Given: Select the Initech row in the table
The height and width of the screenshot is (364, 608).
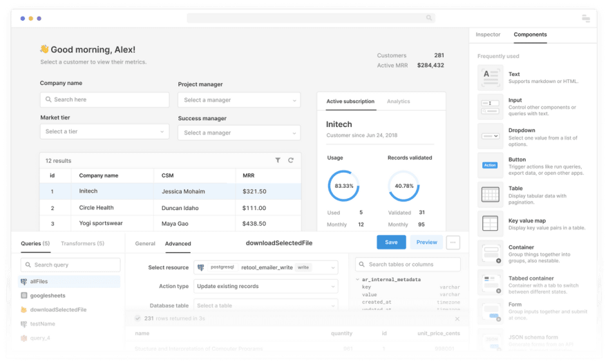Looking at the screenshot, I should pyautogui.click(x=170, y=191).
